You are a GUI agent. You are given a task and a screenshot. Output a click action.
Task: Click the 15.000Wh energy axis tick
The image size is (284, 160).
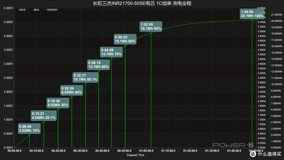coord(277,53)
